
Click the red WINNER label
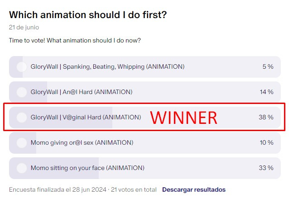point(184,118)
